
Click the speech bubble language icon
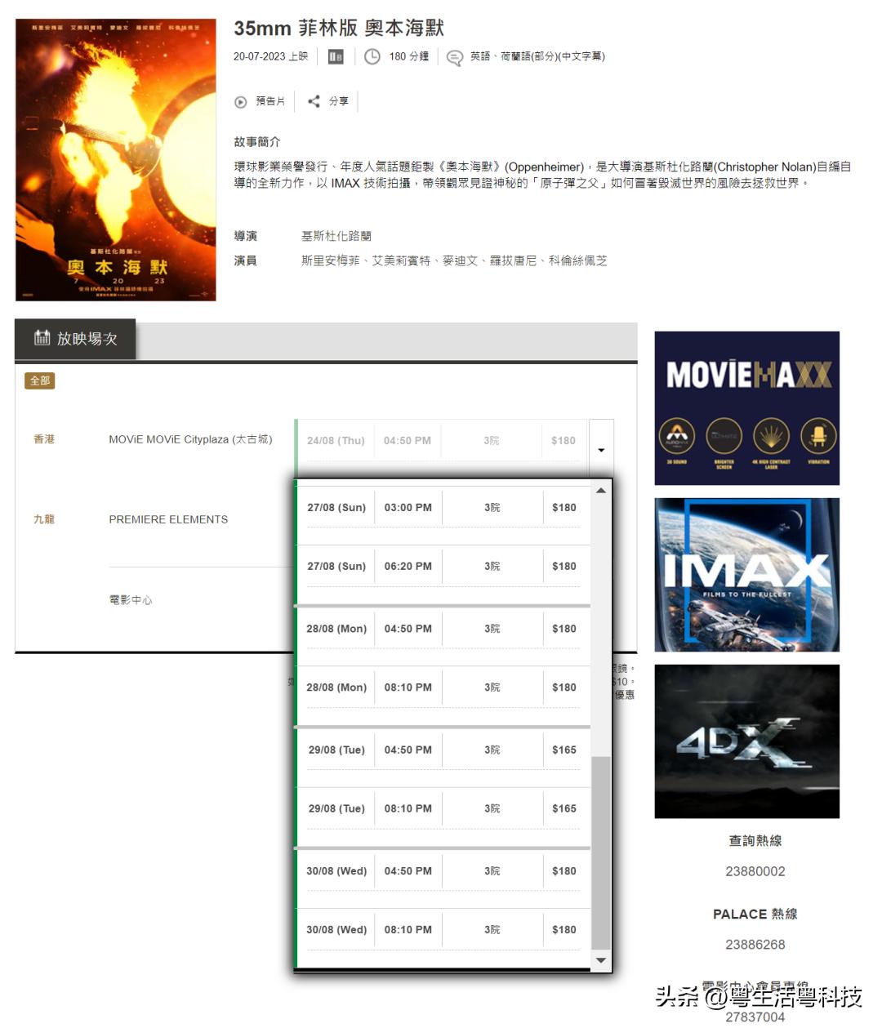[453, 57]
